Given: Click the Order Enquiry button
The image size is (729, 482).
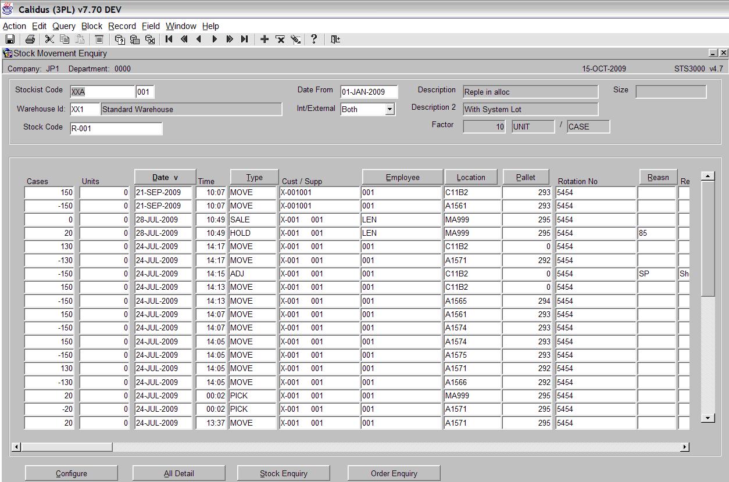Looking at the screenshot, I should pos(394,473).
